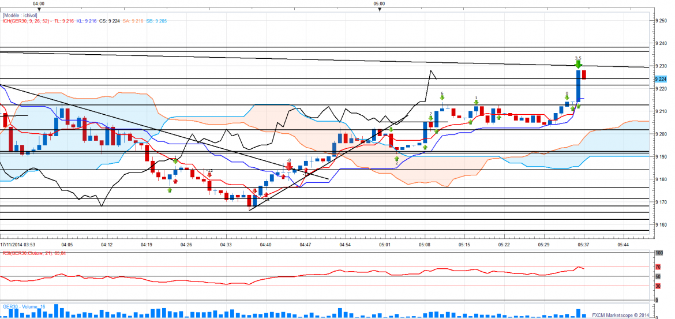Click the green down arrow labeled 6
Viewport: 675px width, 319px height.
pos(442,99)
